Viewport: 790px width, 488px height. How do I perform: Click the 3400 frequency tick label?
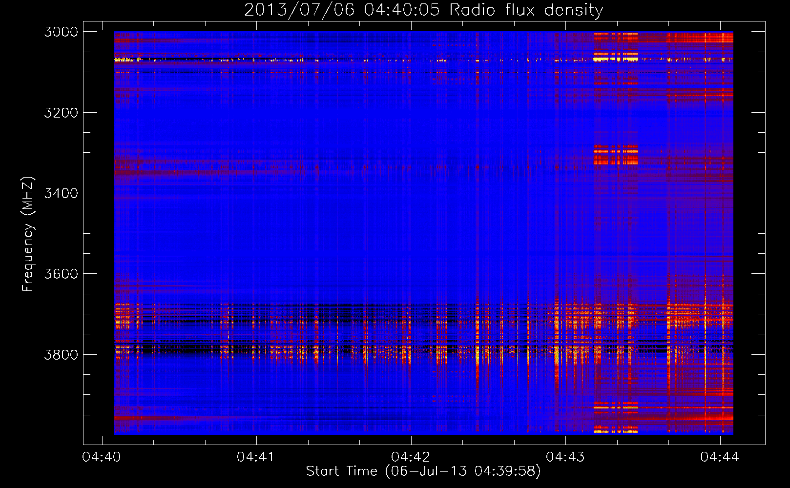click(61, 193)
